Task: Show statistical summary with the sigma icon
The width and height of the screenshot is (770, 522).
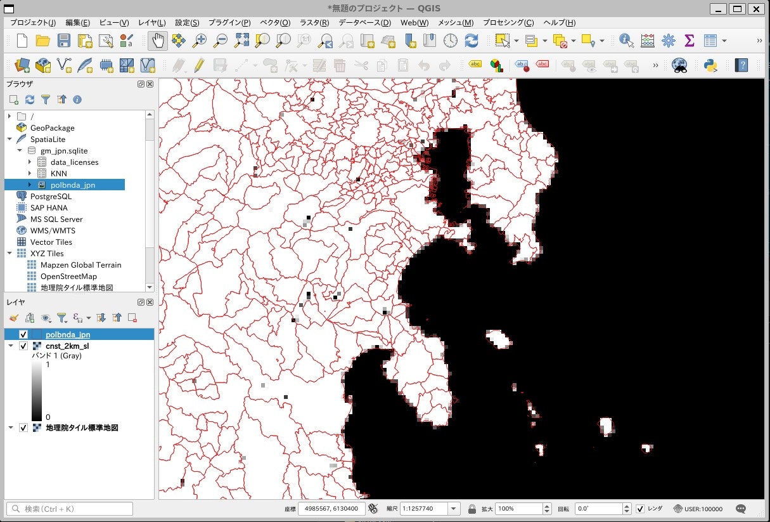Action: click(688, 39)
